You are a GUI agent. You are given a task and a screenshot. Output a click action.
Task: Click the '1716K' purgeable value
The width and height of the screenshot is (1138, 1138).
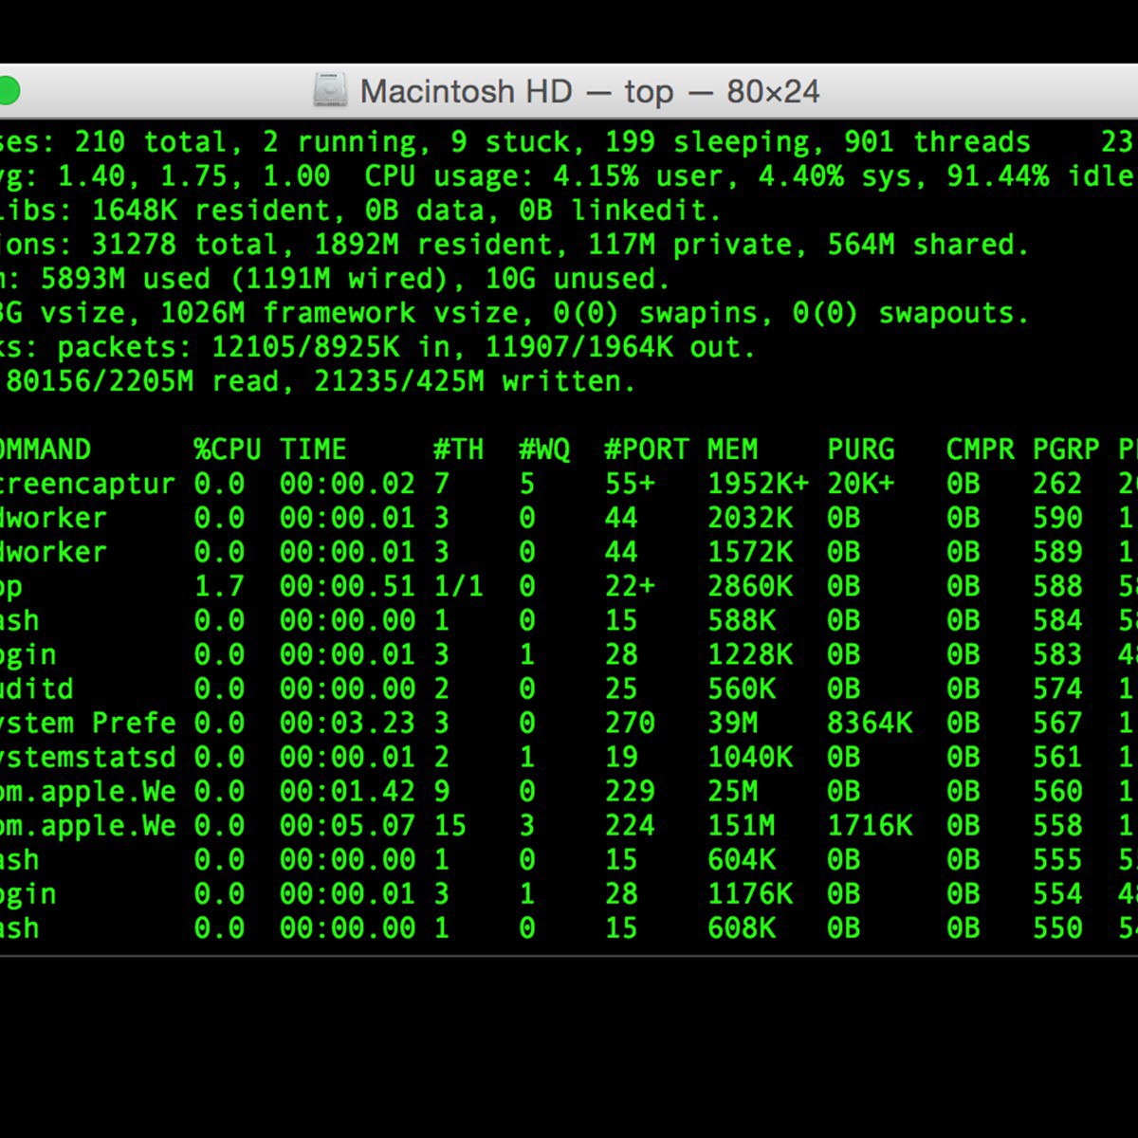pyautogui.click(x=869, y=825)
